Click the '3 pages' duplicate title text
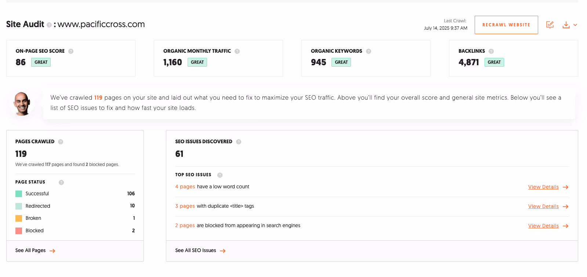This screenshot has height=277, width=587. coord(185,206)
